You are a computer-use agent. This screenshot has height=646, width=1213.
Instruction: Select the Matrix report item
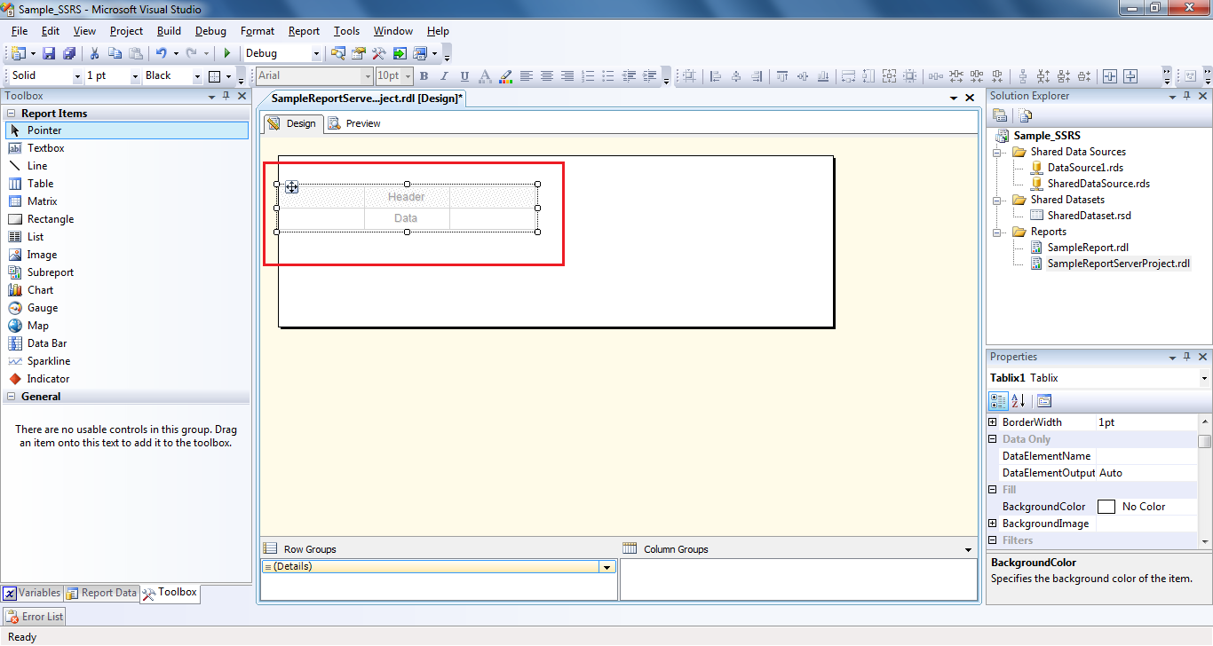tap(126, 201)
